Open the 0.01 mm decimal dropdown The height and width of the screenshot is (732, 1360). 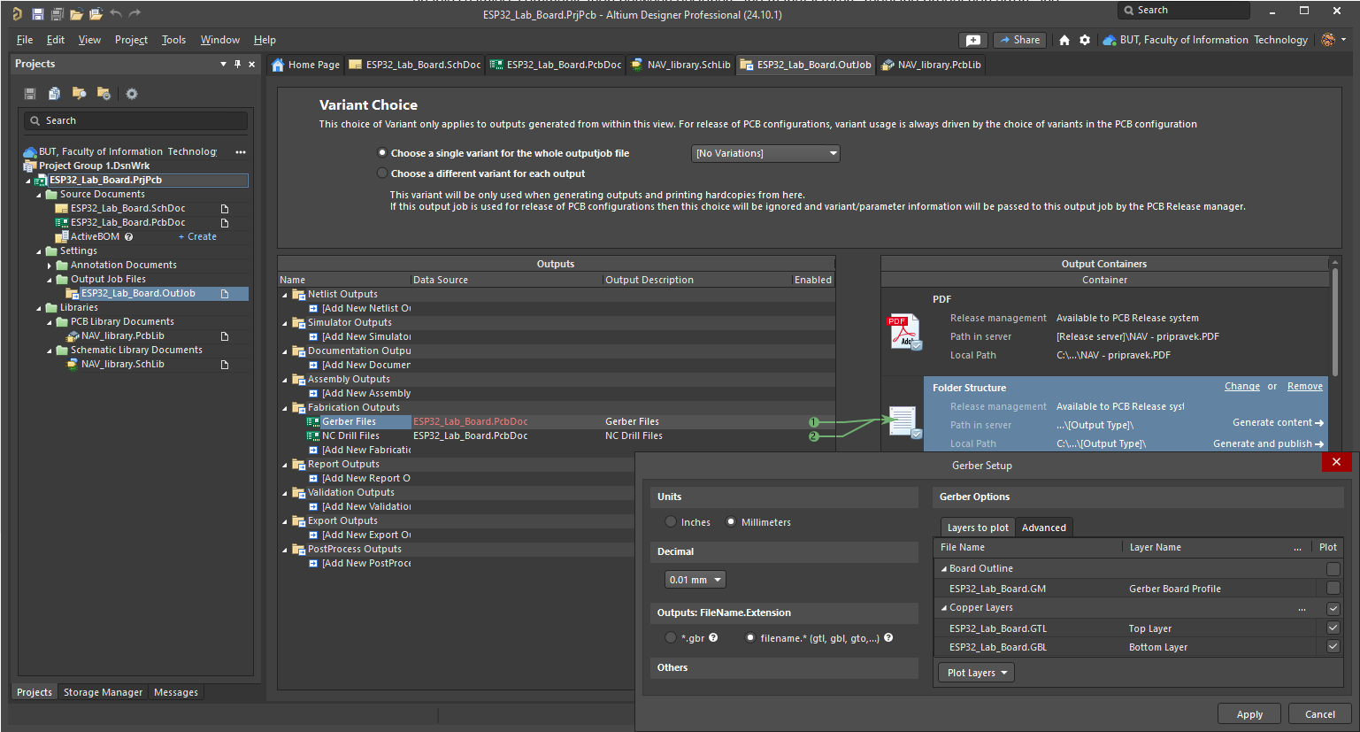(695, 580)
